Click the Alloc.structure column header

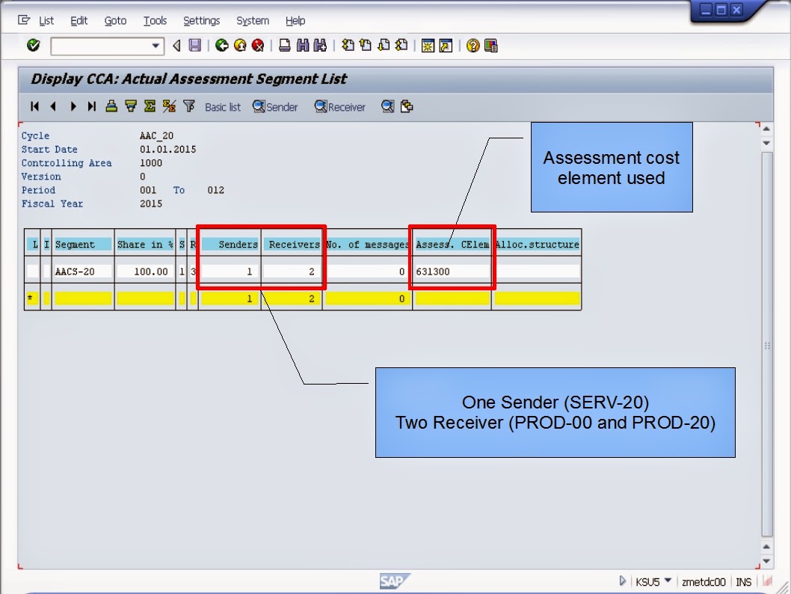pos(537,245)
